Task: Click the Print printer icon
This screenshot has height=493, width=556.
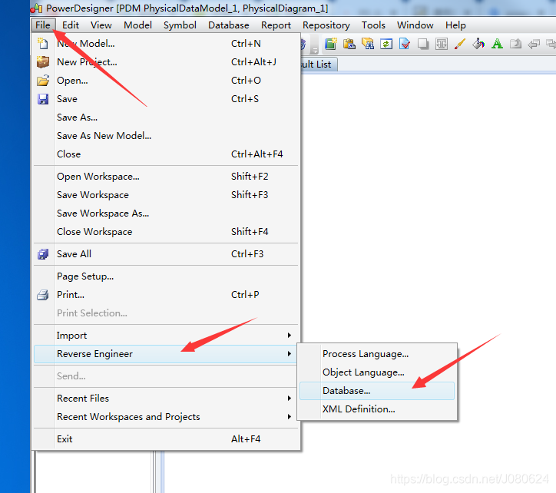Action: tap(43, 295)
